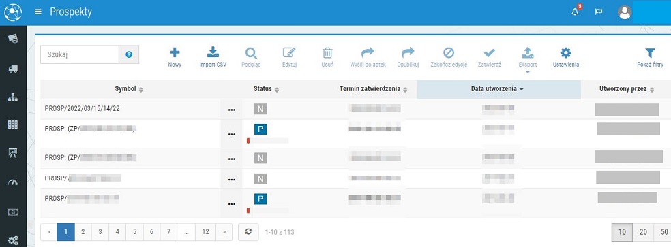Open the money banknote icon in the sidebar
This screenshot has height=247, width=671.
click(13, 212)
